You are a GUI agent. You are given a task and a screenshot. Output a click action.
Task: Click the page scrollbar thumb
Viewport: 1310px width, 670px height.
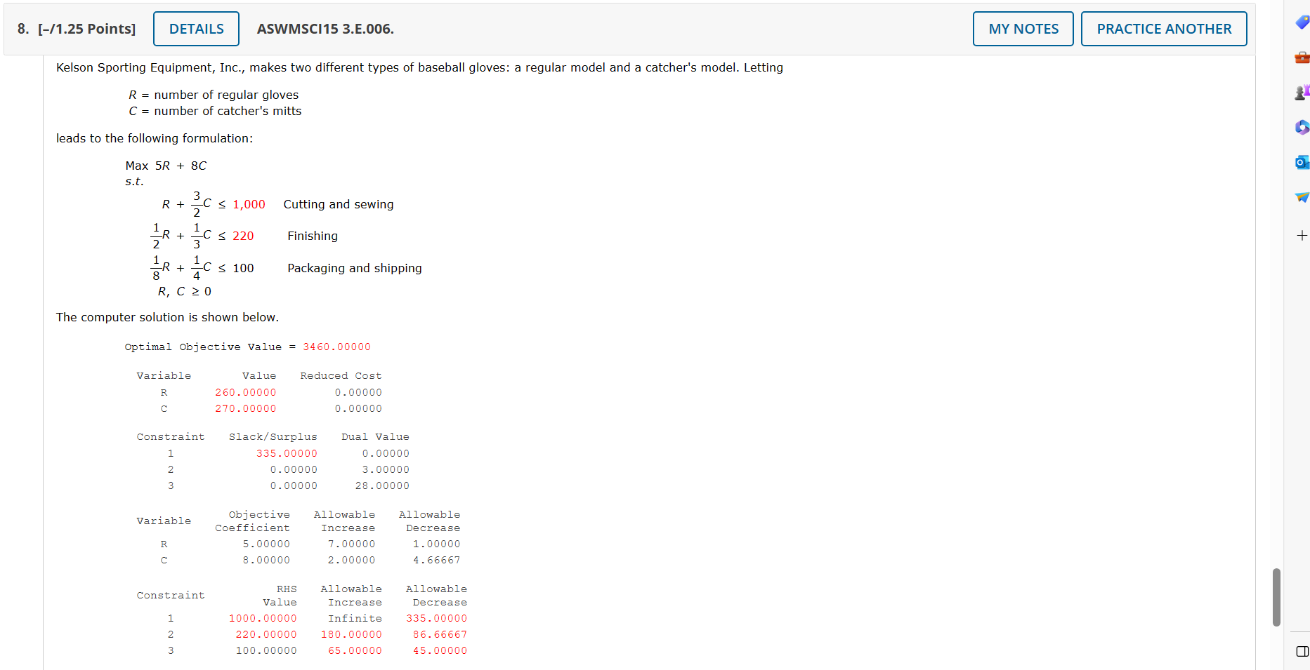(1276, 598)
